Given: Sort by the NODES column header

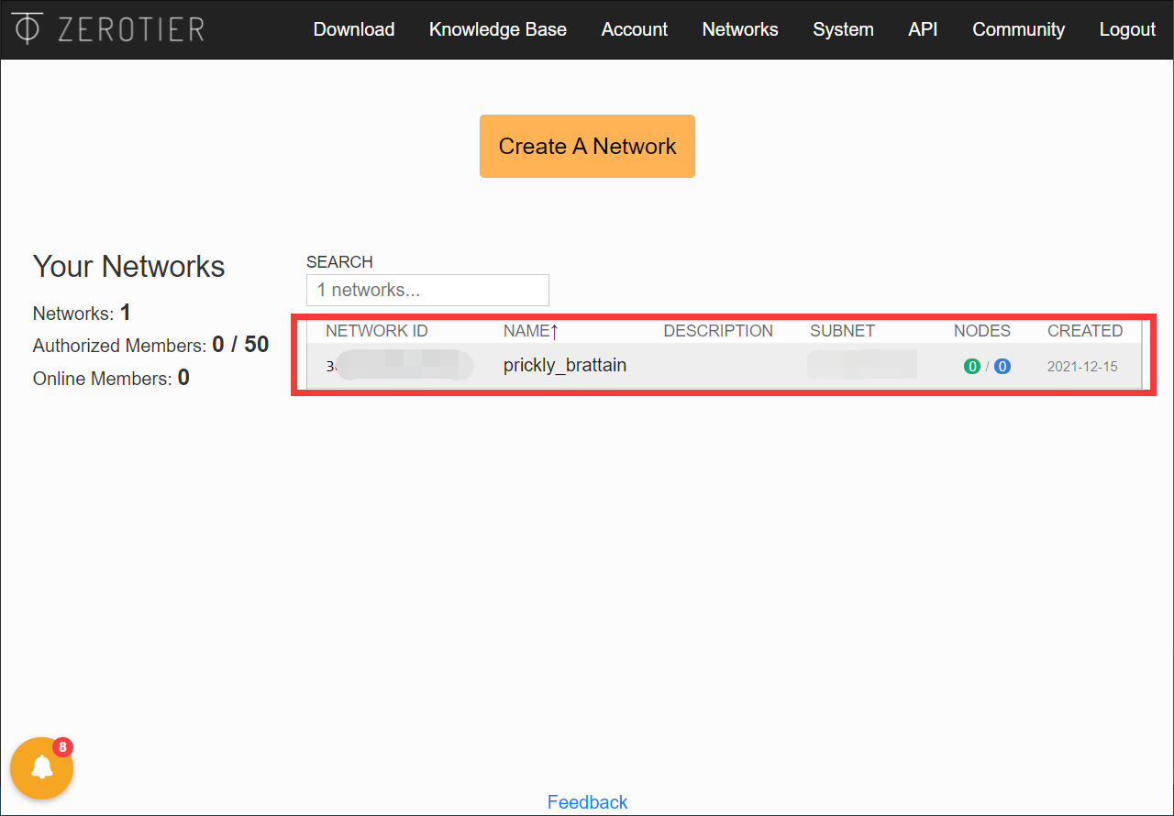Looking at the screenshot, I should point(982,331).
